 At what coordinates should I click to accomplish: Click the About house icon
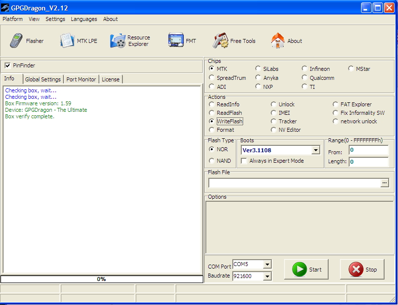[x=278, y=40]
